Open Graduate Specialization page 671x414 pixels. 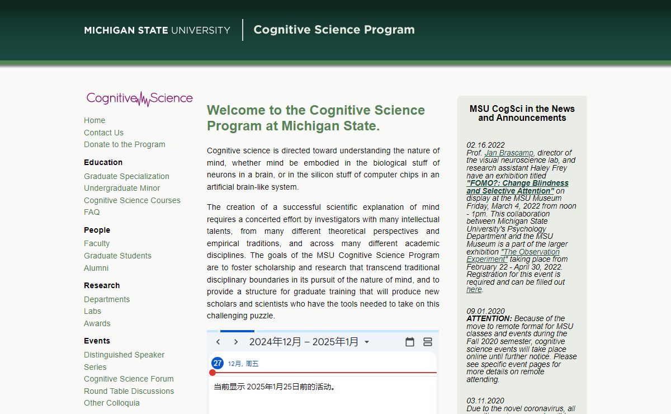126,176
